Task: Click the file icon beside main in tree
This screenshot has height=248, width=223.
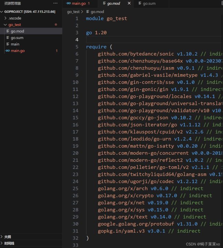Action: [8, 44]
